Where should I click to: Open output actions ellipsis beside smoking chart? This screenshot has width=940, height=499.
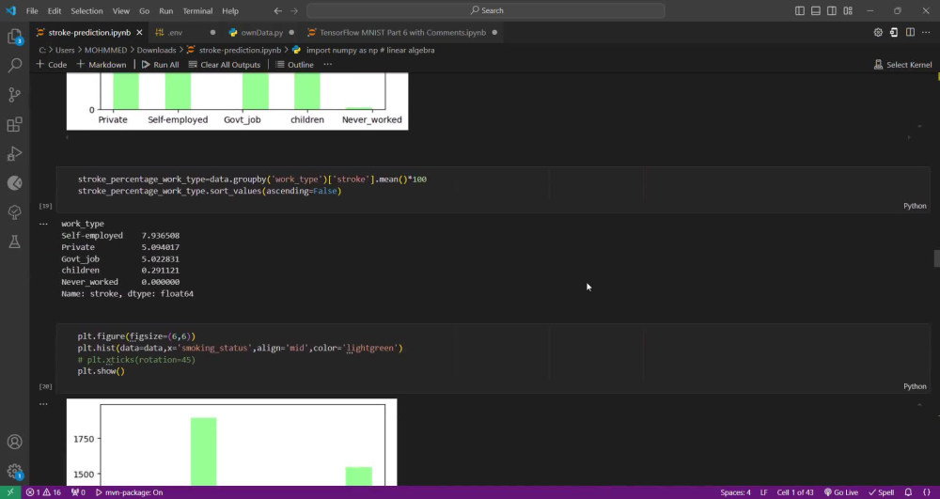click(x=43, y=404)
